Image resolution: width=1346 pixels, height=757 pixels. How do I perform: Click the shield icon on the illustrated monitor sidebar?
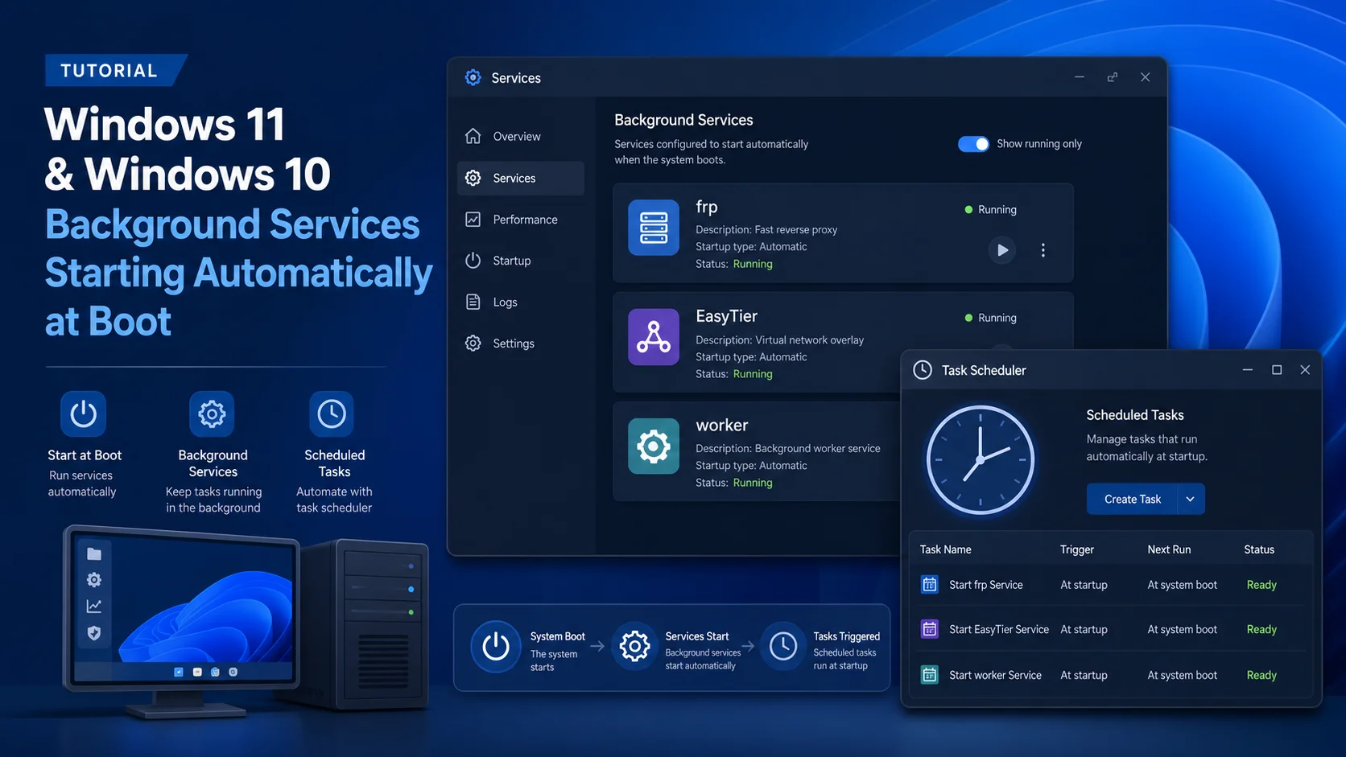coord(94,633)
